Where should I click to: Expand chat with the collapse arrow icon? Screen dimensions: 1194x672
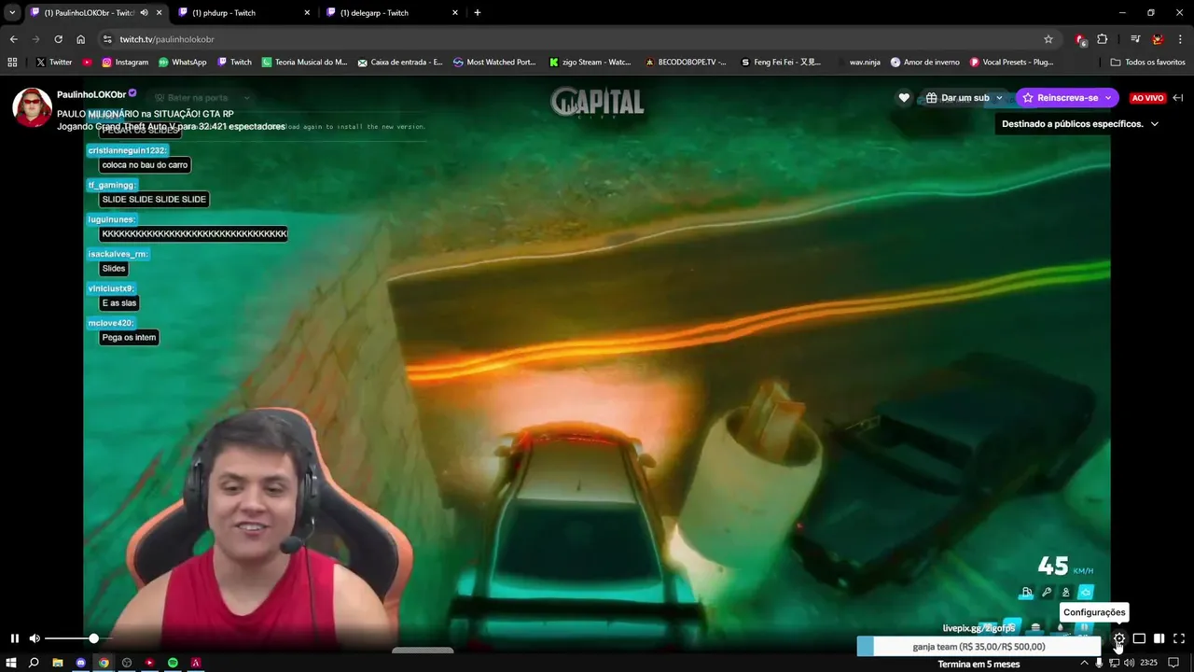click(x=1178, y=98)
